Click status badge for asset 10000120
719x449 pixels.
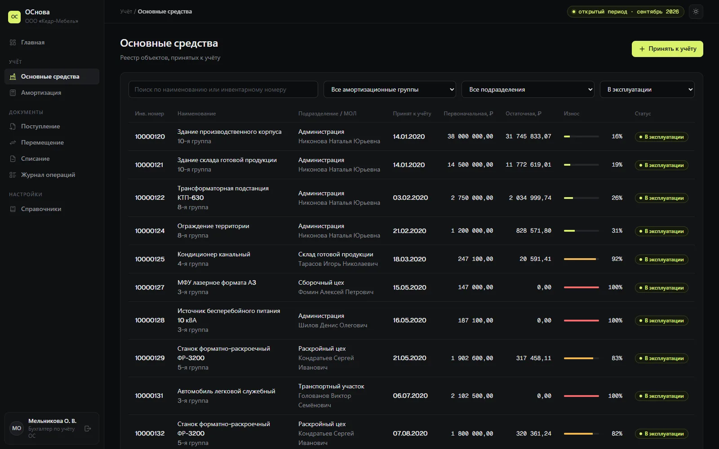tap(661, 137)
